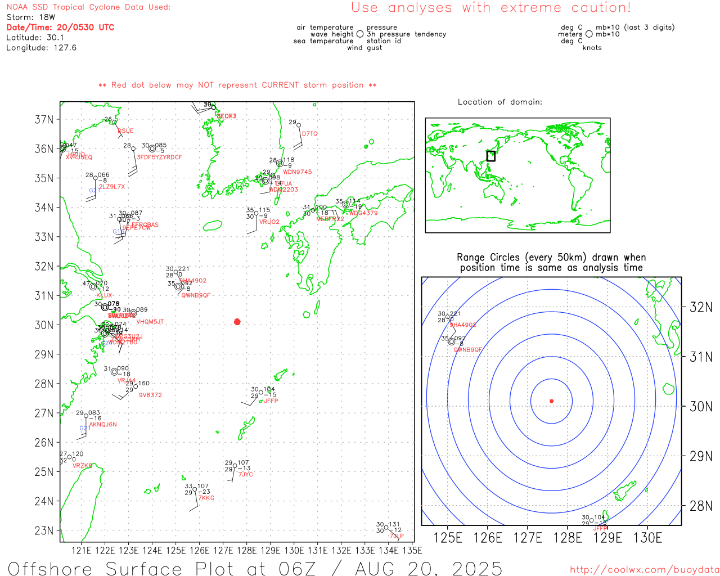Select the 'Storm: 18W' text
The image size is (720, 576).
[x=31, y=17]
